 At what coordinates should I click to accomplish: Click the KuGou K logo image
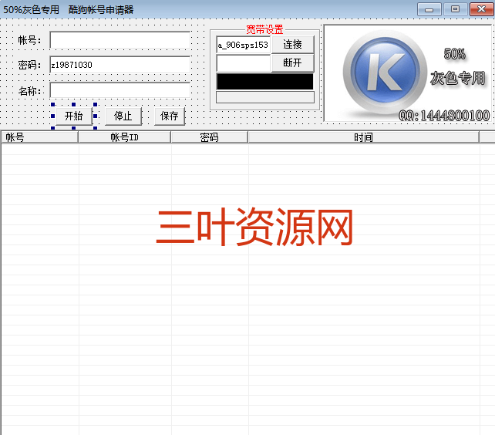click(384, 72)
